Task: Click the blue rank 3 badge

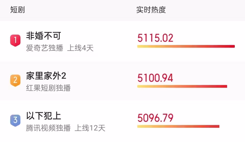Action: click(x=15, y=120)
